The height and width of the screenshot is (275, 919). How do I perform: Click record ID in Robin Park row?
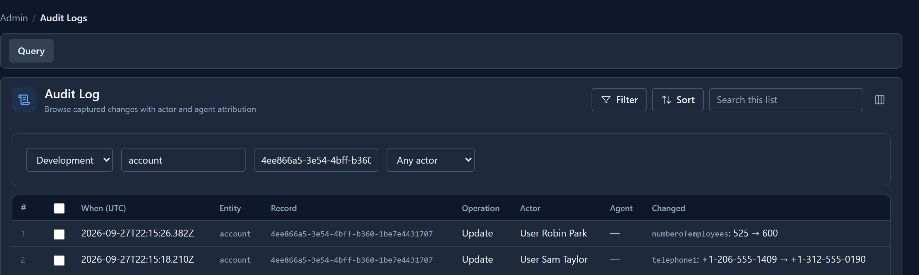[352, 234]
